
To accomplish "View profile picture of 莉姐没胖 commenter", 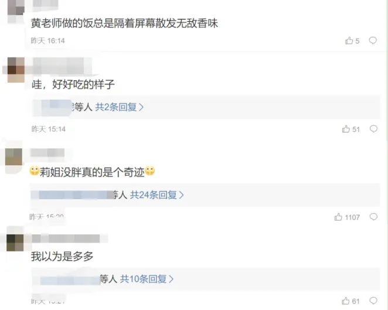I will pos(14,157).
